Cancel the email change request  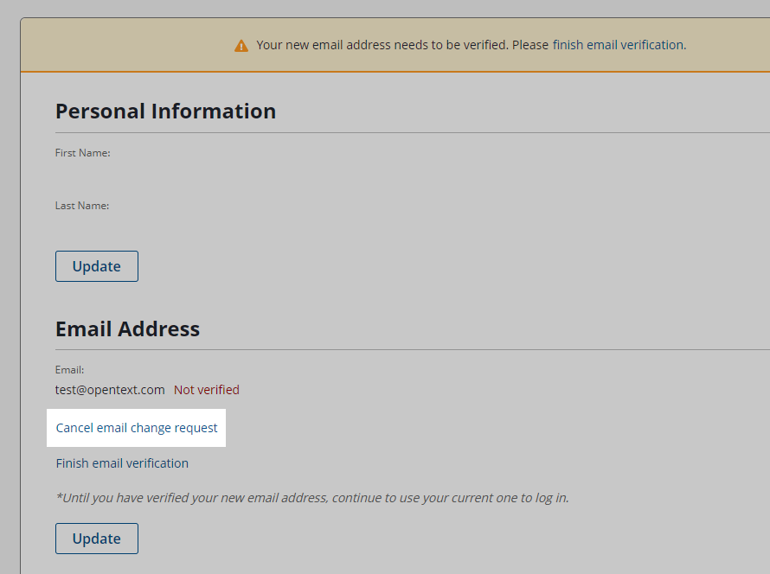point(137,428)
